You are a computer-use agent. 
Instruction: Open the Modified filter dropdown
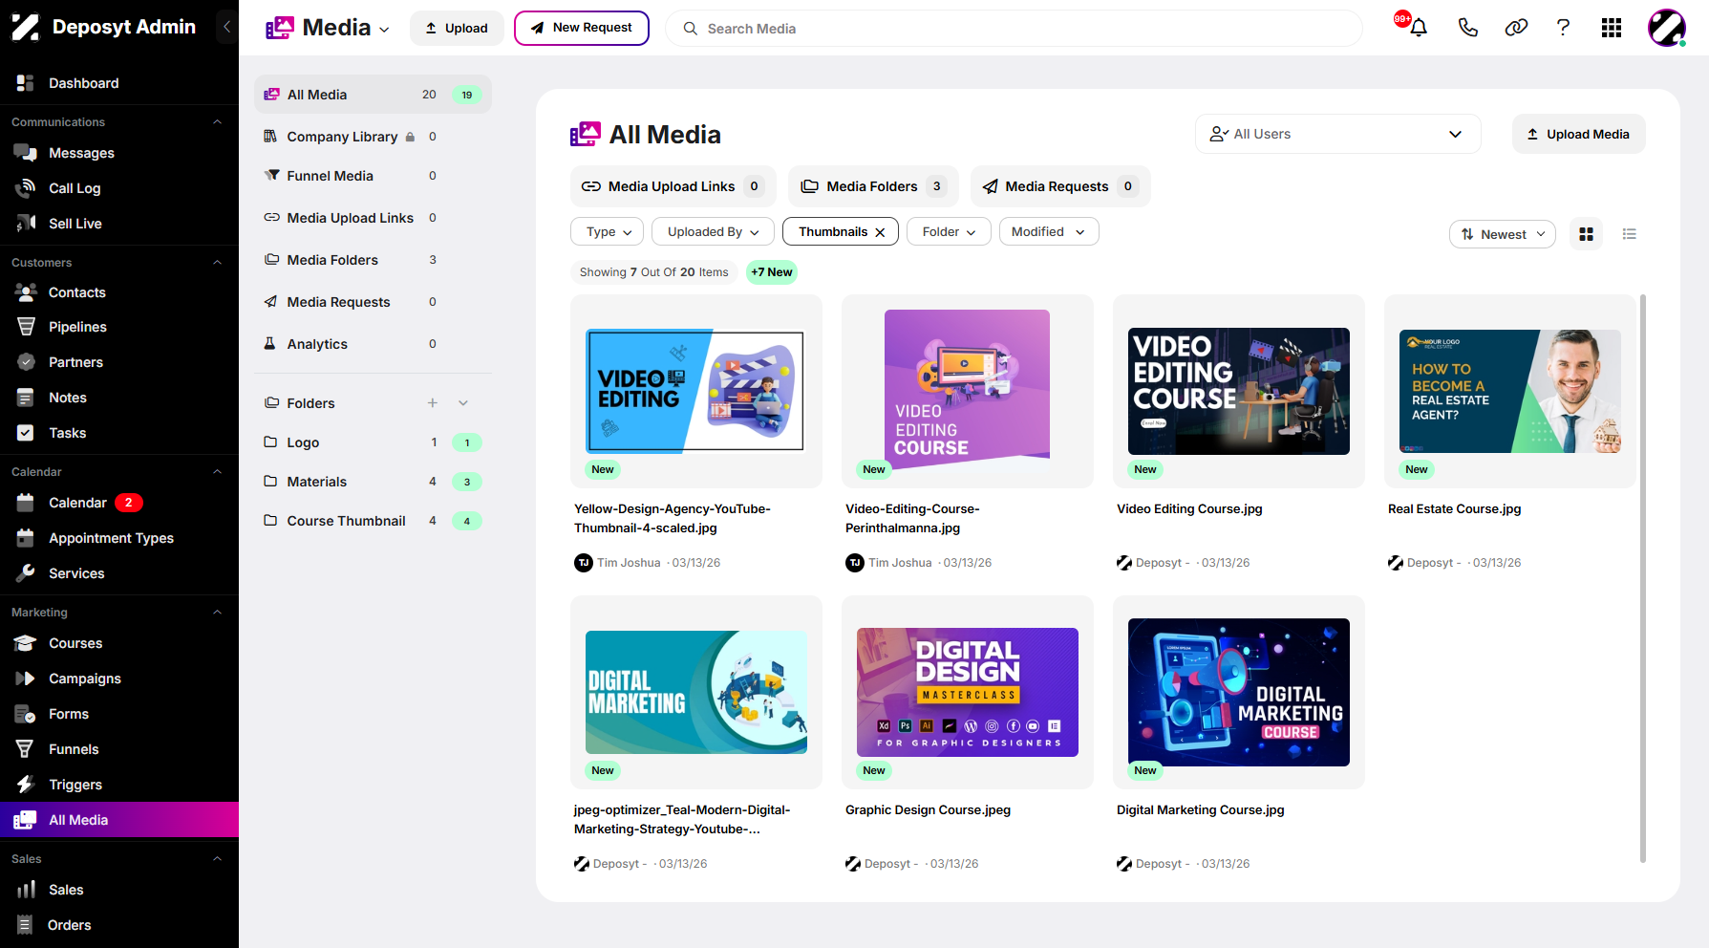pyautogui.click(x=1049, y=232)
